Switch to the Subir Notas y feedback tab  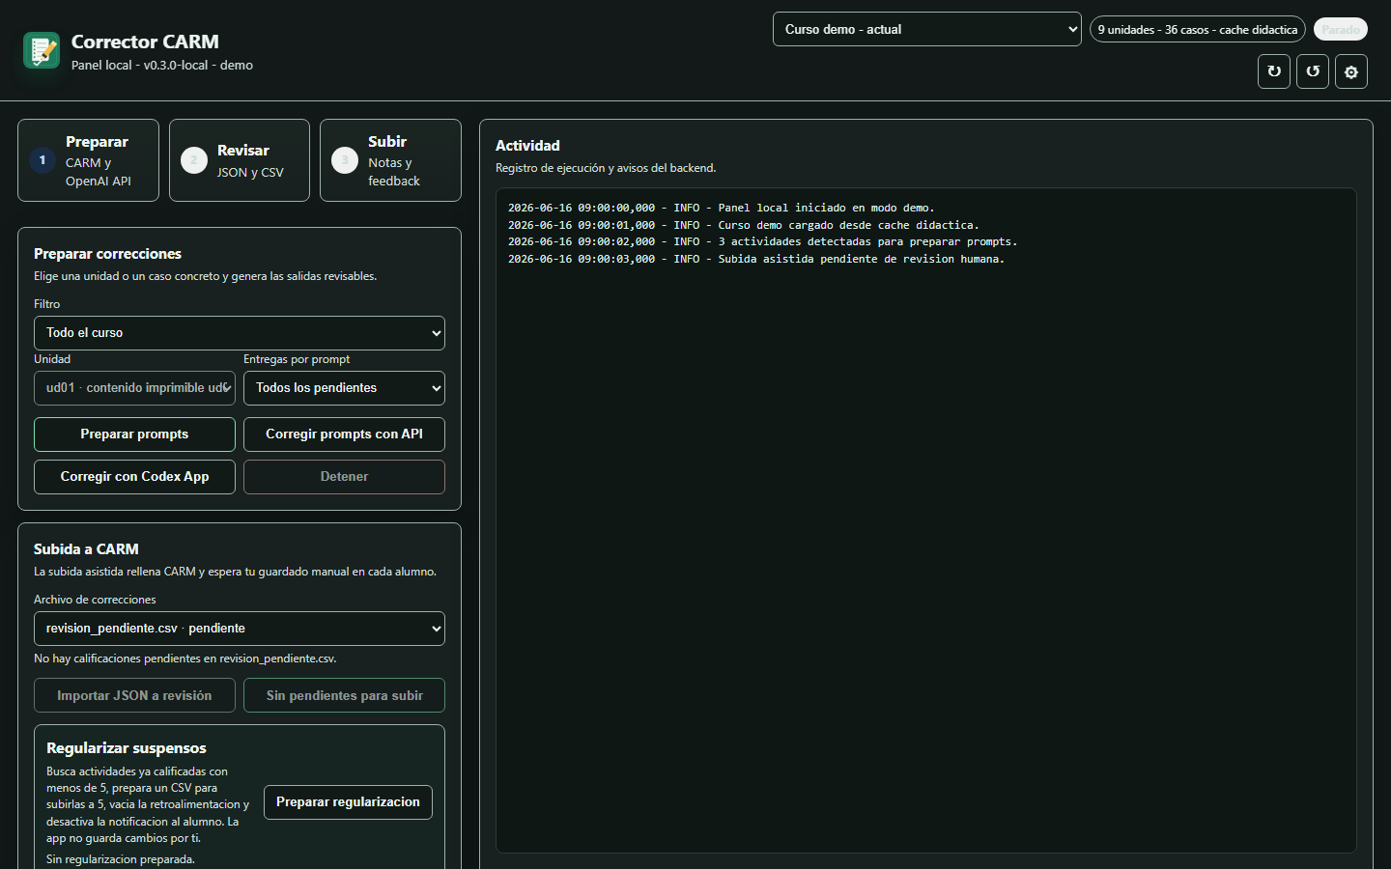[x=390, y=160]
